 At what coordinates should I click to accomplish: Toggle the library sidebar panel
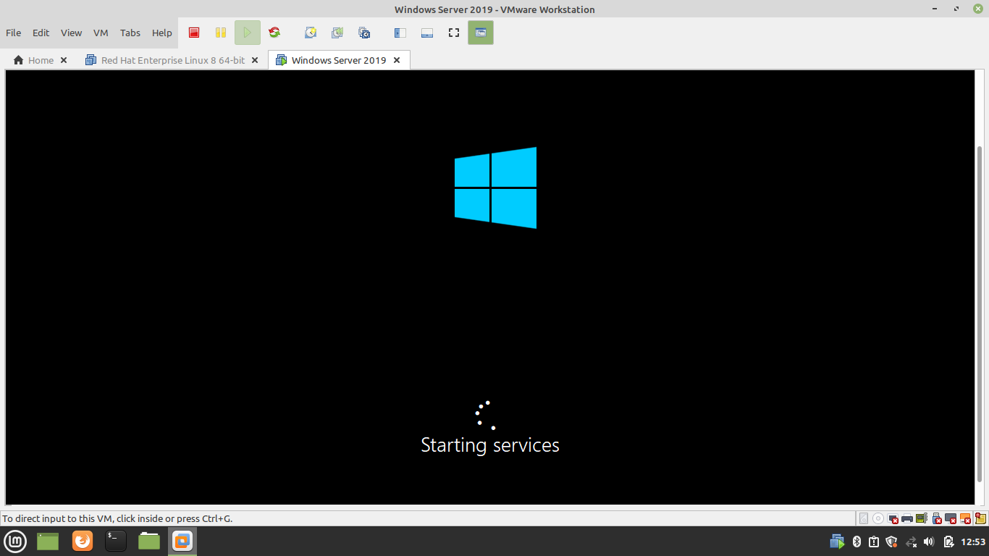pos(400,33)
